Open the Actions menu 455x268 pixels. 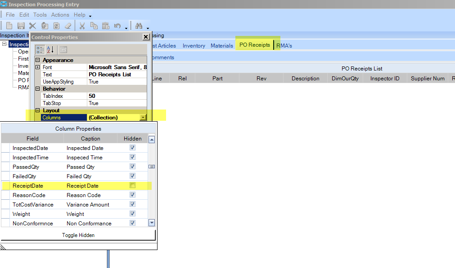point(60,15)
